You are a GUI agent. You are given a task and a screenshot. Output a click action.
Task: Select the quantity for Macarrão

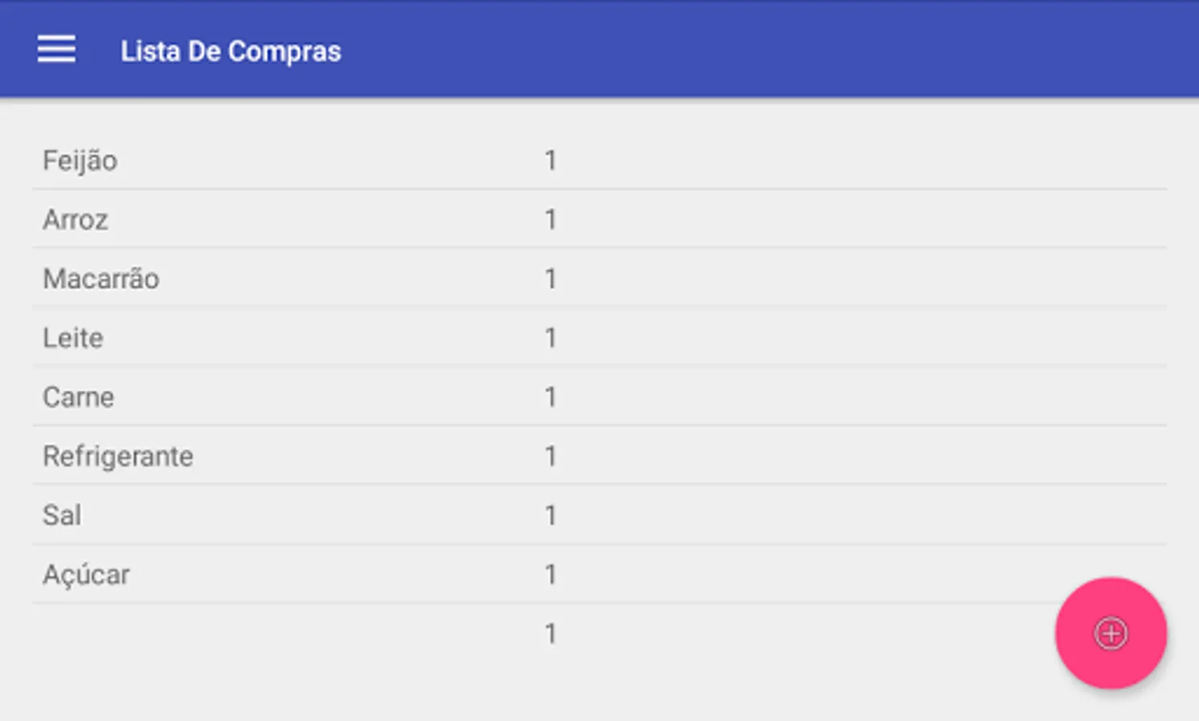(x=551, y=279)
